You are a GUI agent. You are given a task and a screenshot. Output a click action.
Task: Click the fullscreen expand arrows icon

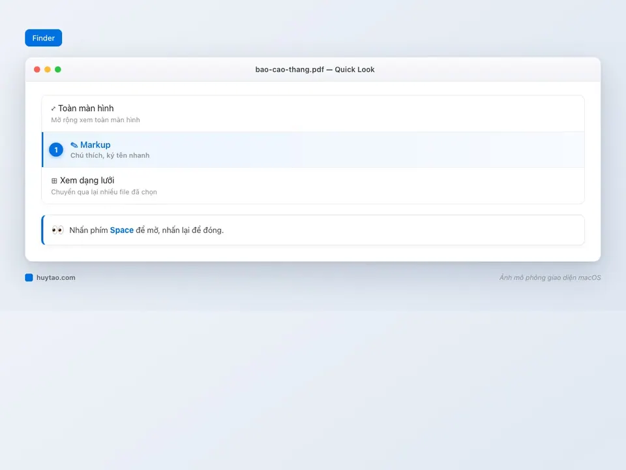(x=53, y=109)
